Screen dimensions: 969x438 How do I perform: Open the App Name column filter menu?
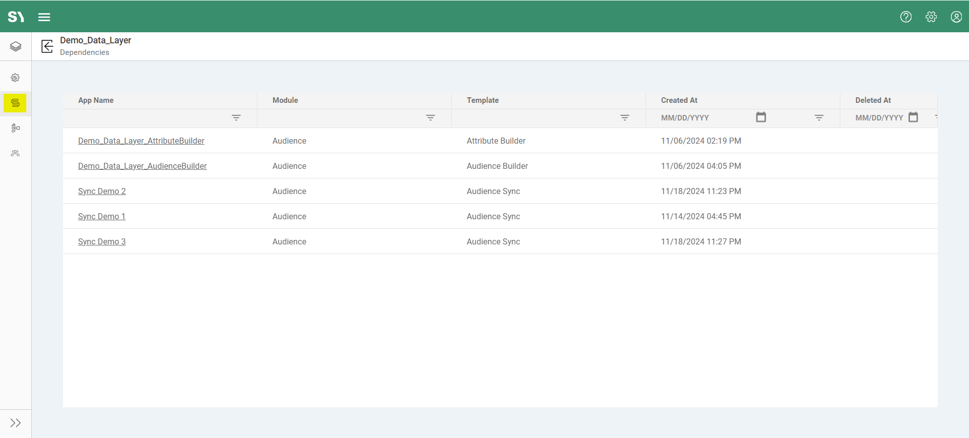pos(236,117)
